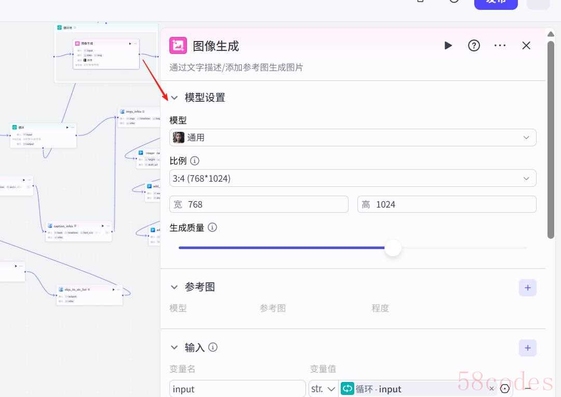Click the info icon next to 比例
Screen dimensions: 561x397
pos(195,161)
